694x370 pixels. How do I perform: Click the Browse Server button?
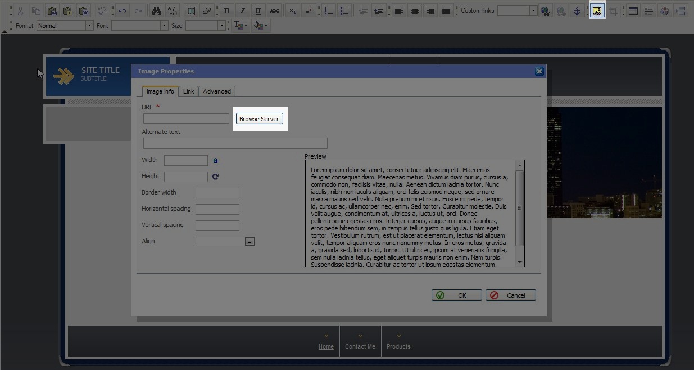click(x=259, y=119)
